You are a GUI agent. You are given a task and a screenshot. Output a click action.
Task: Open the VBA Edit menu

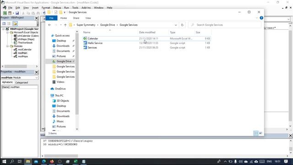[x=17, y=8]
